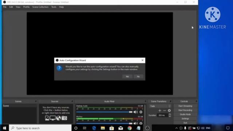
Task: Open the Profile menu
Action: [x=26, y=7]
